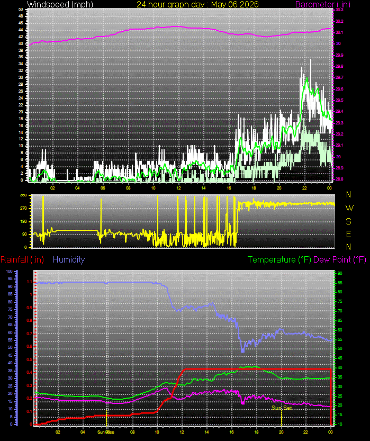Click the "W" compass direction label
370x441 pixels.
tap(349, 208)
